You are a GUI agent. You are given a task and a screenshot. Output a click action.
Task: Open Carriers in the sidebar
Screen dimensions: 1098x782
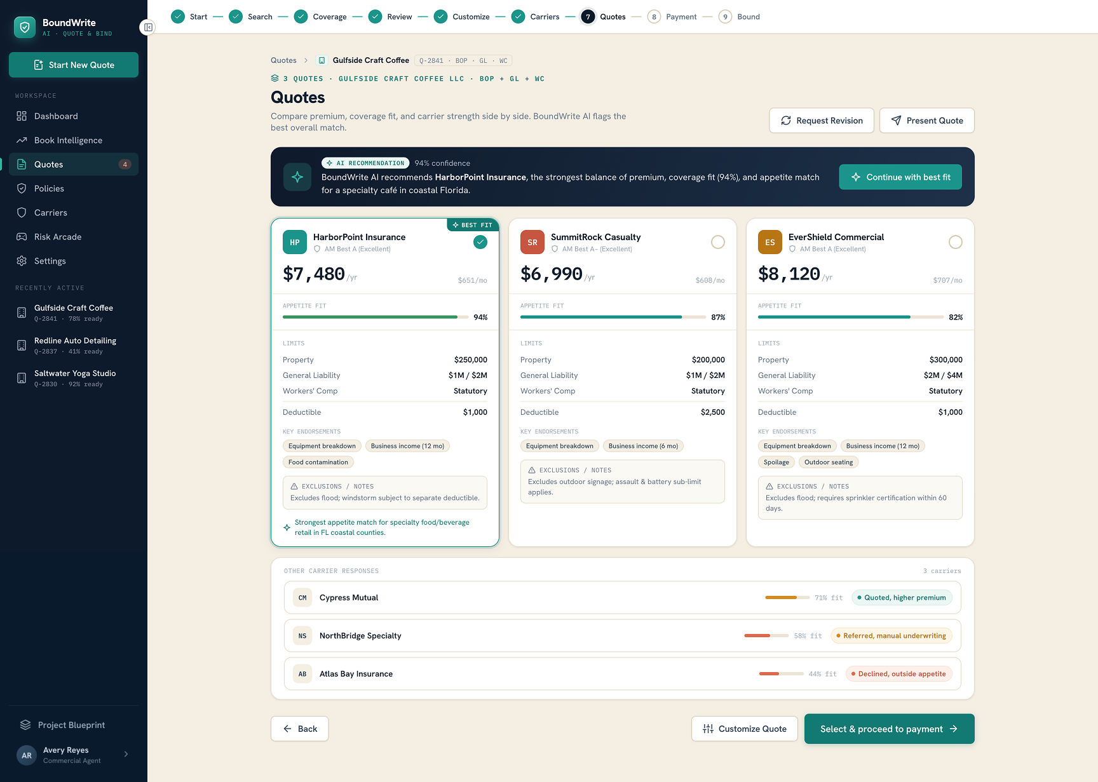coord(74,213)
